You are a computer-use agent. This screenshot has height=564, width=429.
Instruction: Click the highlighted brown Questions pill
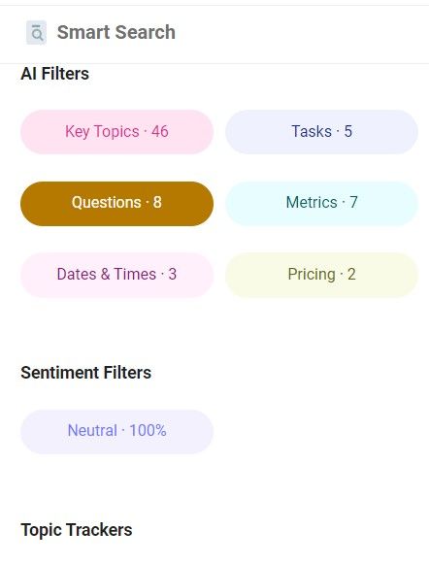[x=116, y=204]
